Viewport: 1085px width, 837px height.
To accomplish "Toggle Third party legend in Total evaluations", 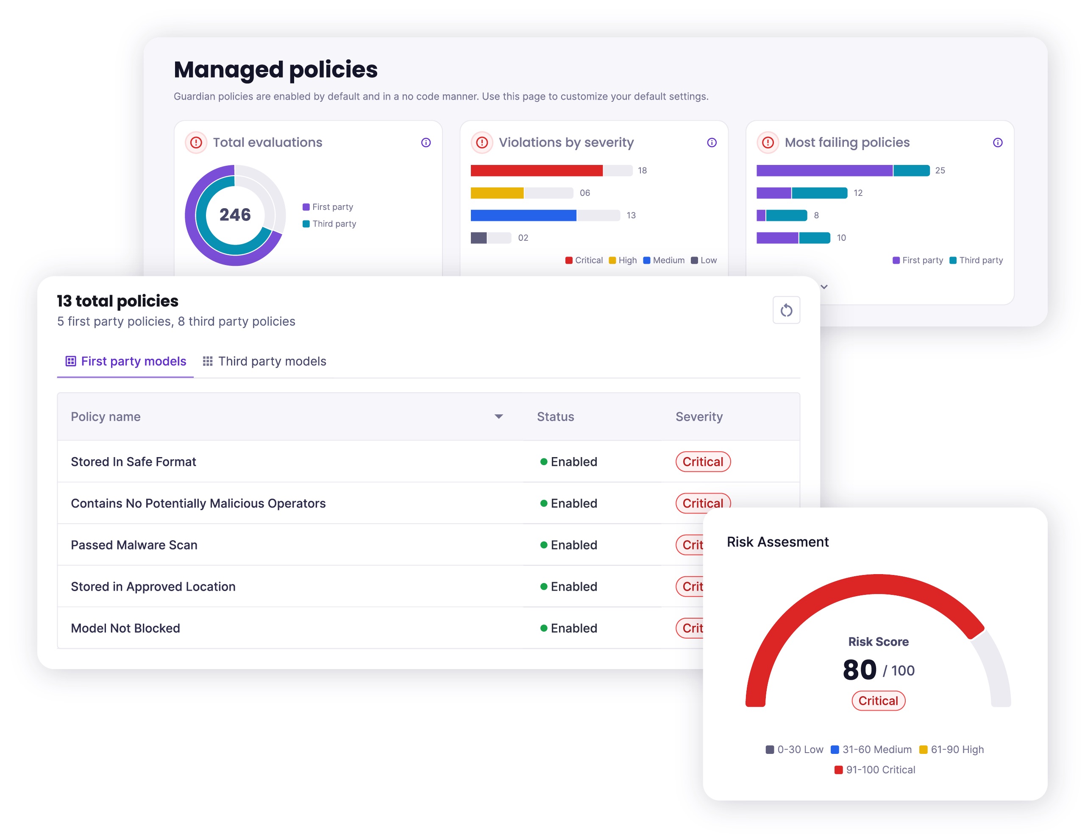I will pos(329,223).
